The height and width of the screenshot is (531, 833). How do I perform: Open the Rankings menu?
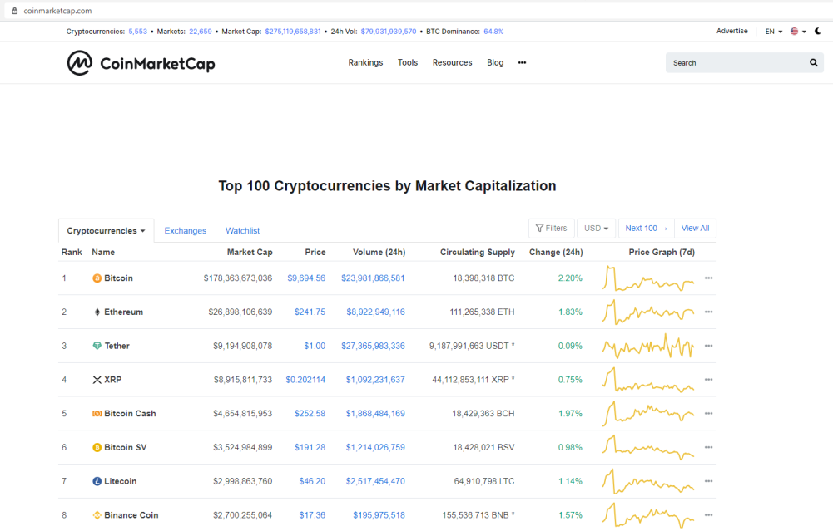coord(365,62)
